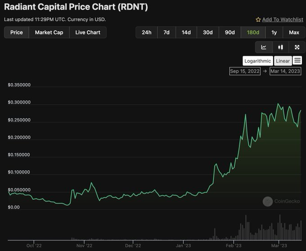
Task: Set chart range to 14d
Action: [186, 32]
